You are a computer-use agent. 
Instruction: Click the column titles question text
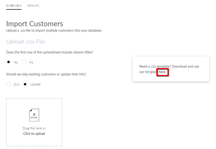point(50,52)
